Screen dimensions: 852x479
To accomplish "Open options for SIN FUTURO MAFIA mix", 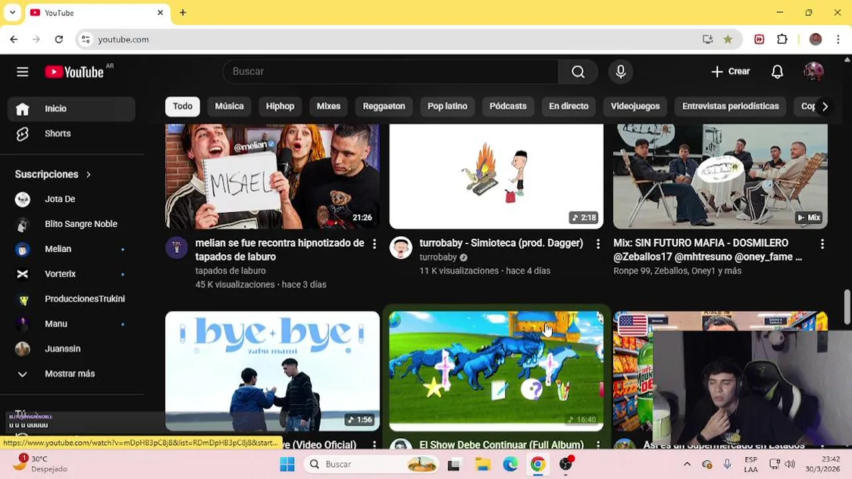I will [822, 244].
